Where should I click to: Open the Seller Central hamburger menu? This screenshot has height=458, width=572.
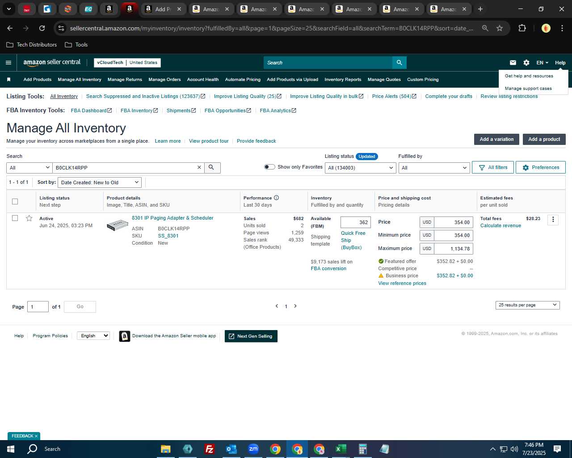[8, 63]
